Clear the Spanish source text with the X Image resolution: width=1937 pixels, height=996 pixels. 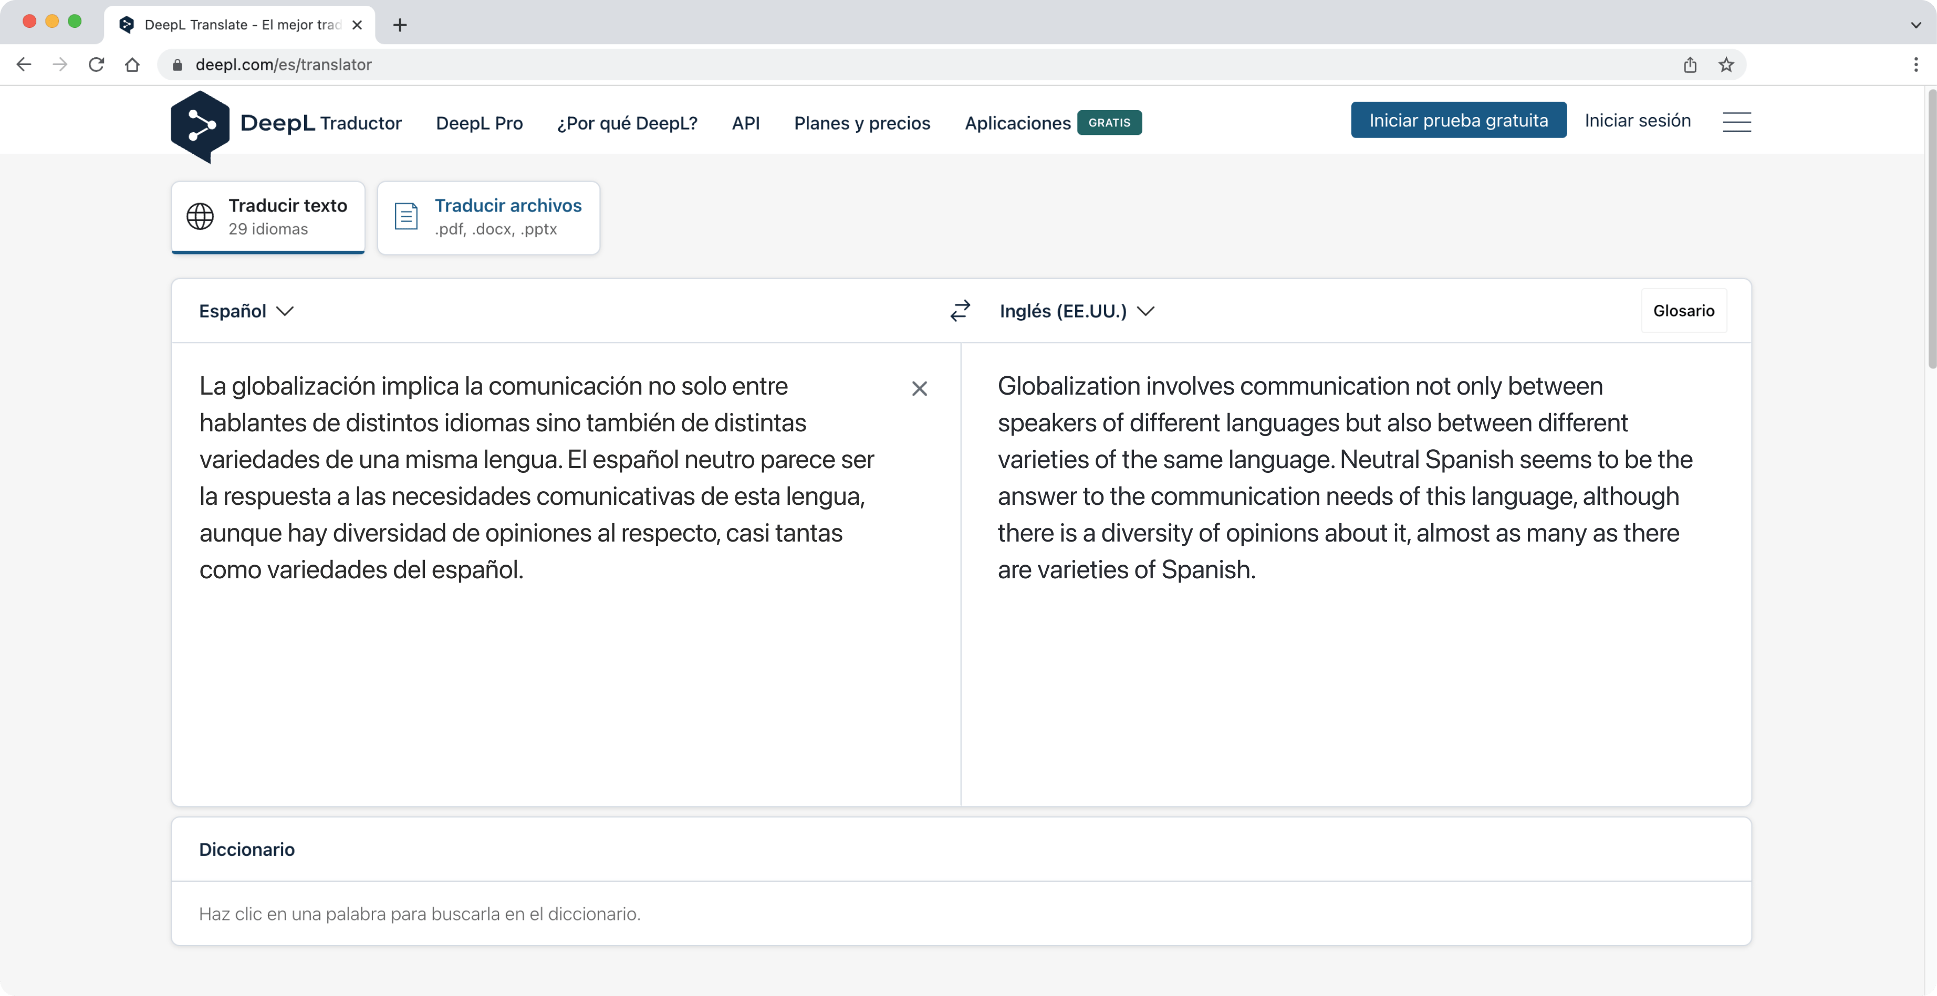[x=920, y=388]
